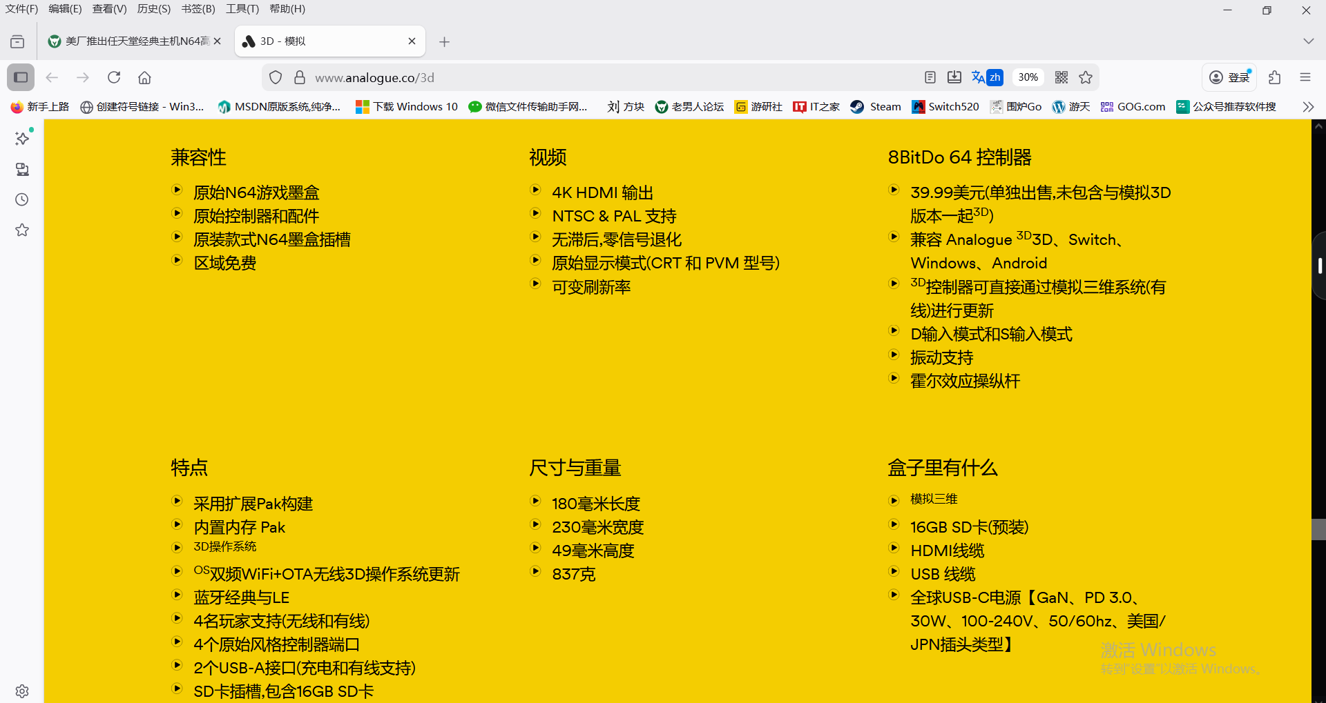Go to the browser home page
The width and height of the screenshot is (1326, 703).
click(144, 77)
